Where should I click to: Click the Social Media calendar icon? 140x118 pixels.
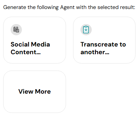pos(16,29)
